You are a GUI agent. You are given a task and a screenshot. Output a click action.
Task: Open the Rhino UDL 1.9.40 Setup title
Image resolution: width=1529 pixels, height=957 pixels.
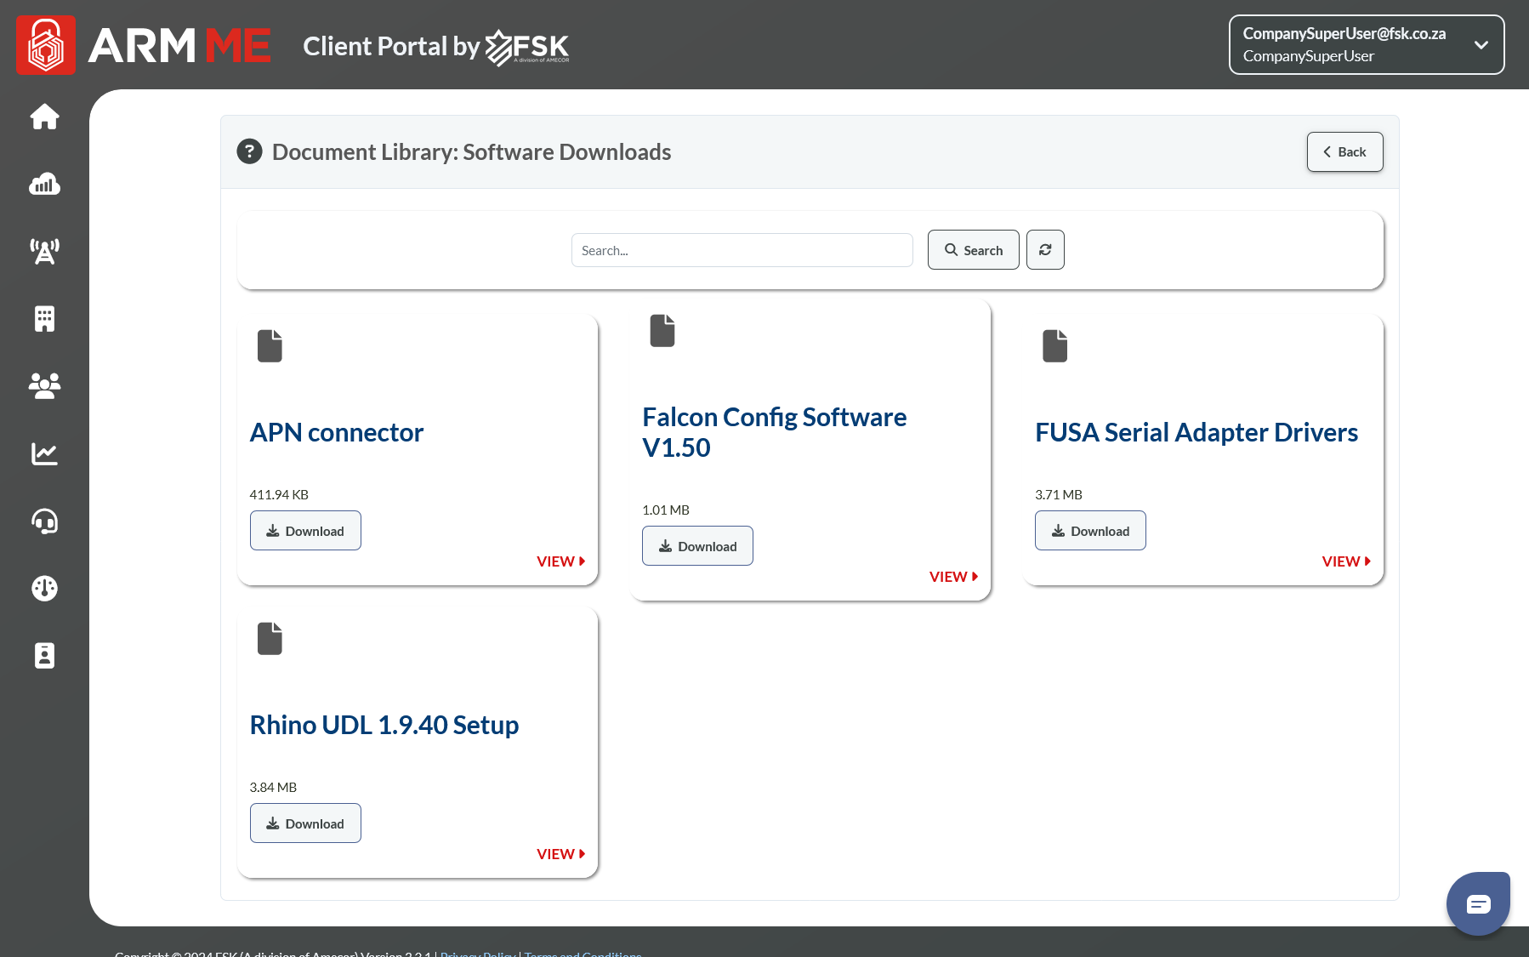click(x=384, y=725)
